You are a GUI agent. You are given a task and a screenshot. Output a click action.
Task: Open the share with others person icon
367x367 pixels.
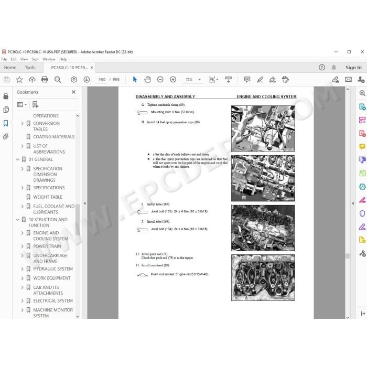361,80
